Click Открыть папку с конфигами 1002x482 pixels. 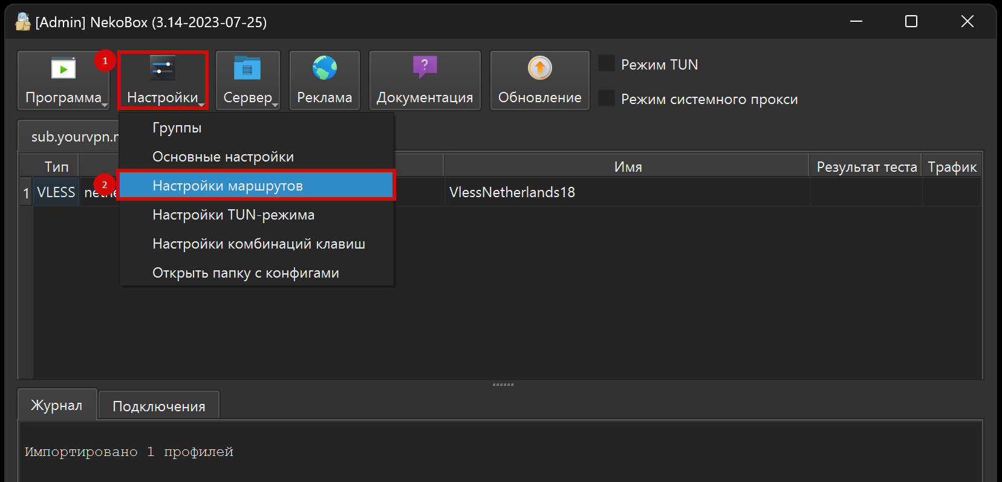pyautogui.click(x=245, y=273)
